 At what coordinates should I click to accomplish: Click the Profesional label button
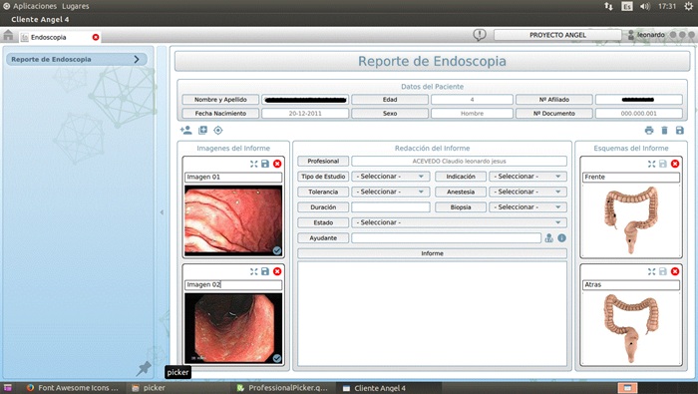pos(323,162)
